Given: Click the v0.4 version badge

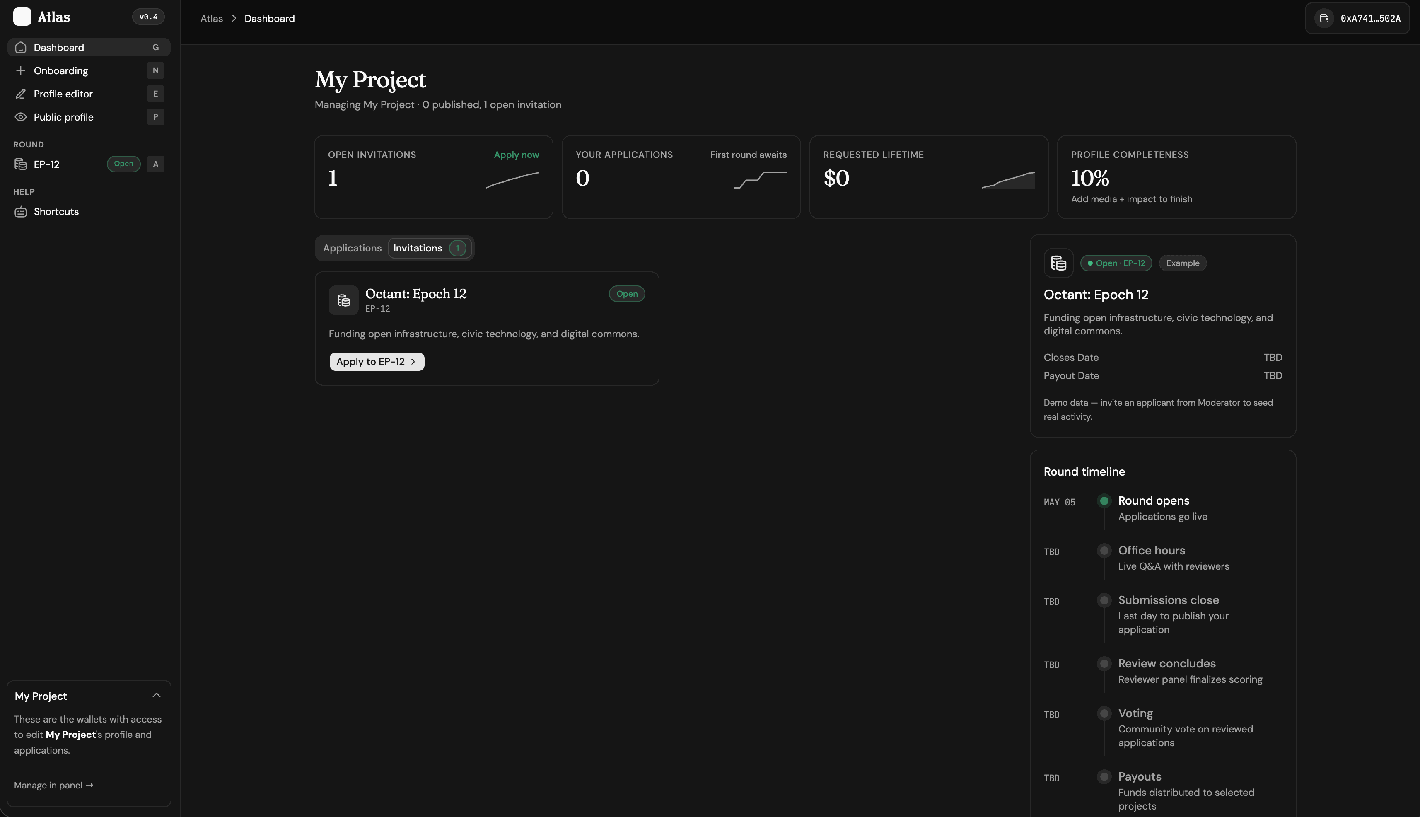Looking at the screenshot, I should pyautogui.click(x=148, y=17).
